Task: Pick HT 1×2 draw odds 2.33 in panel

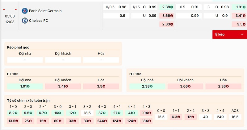Action: [x=224, y=86]
